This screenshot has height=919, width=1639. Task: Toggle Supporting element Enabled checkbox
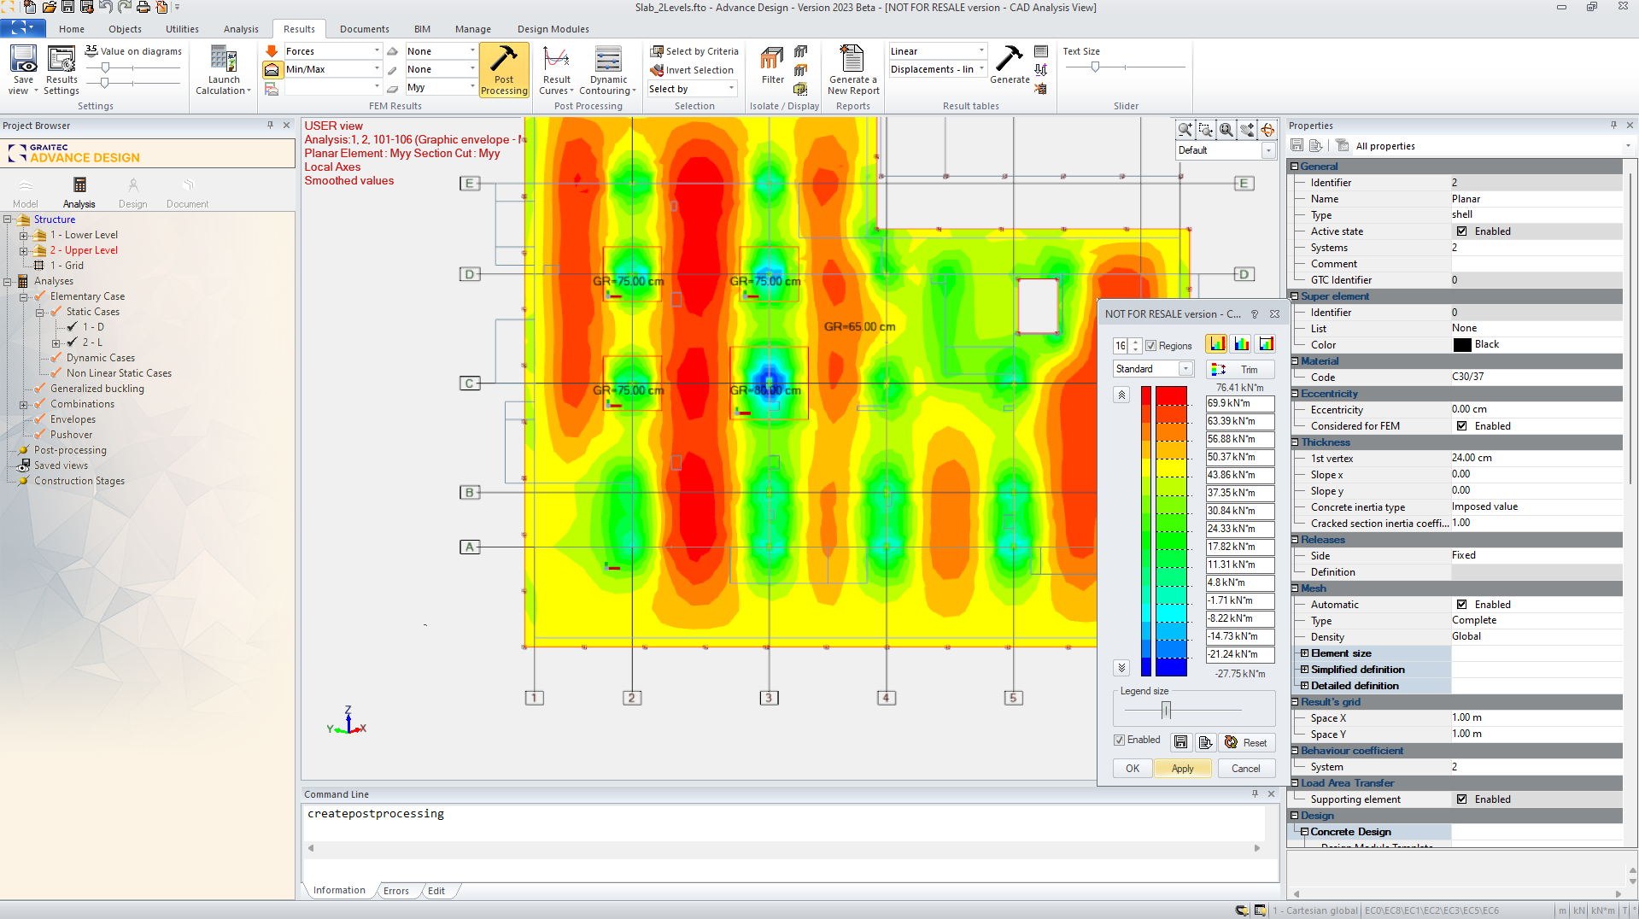click(x=1461, y=799)
